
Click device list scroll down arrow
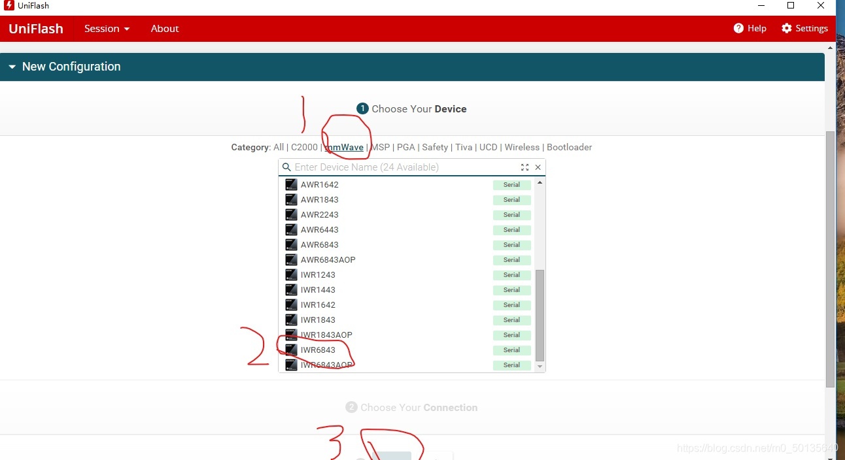[x=540, y=367]
